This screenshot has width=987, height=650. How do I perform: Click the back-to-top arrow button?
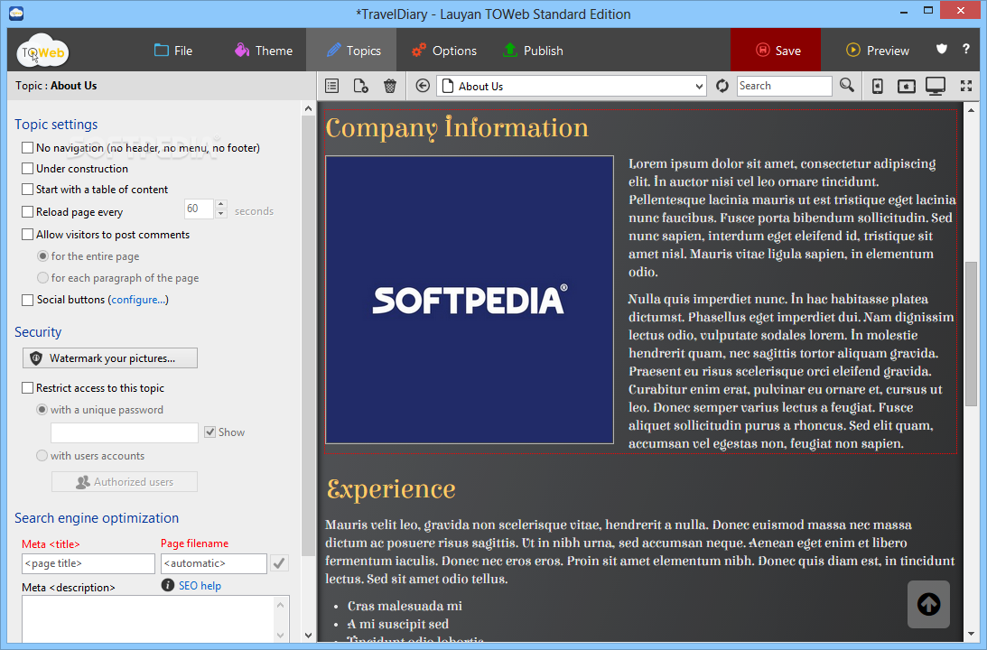point(928,605)
